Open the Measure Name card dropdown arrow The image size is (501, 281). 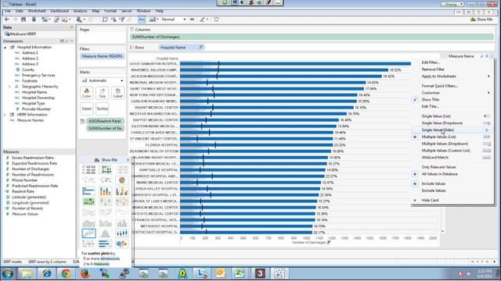(x=492, y=56)
